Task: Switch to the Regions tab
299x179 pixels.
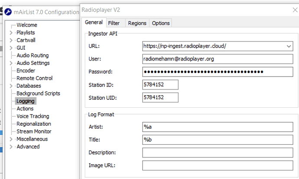Action: coord(137,23)
